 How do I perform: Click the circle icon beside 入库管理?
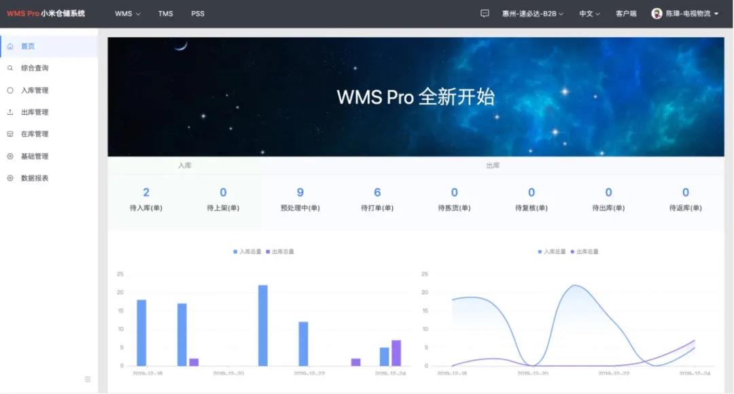10,90
